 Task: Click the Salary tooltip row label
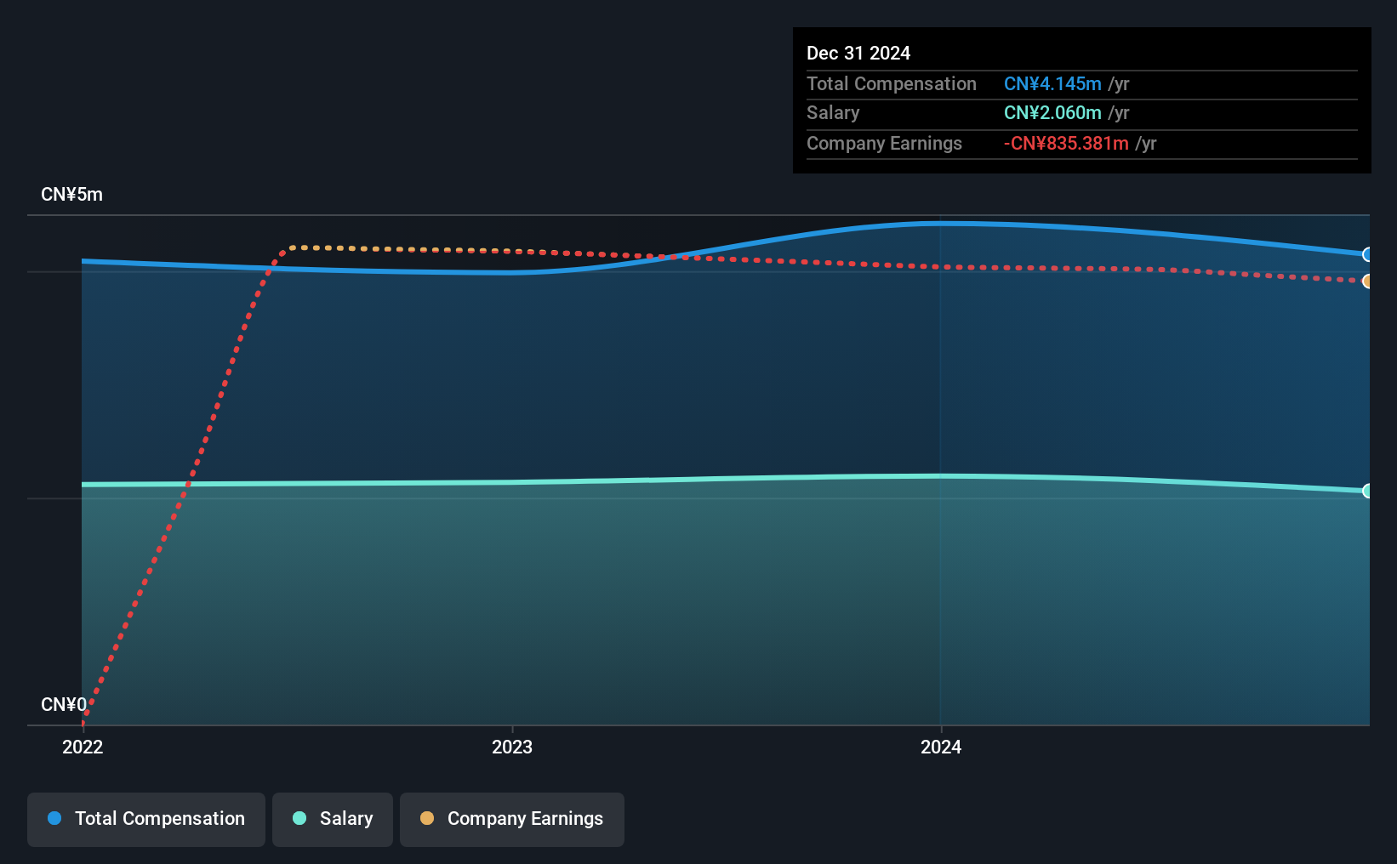833,112
